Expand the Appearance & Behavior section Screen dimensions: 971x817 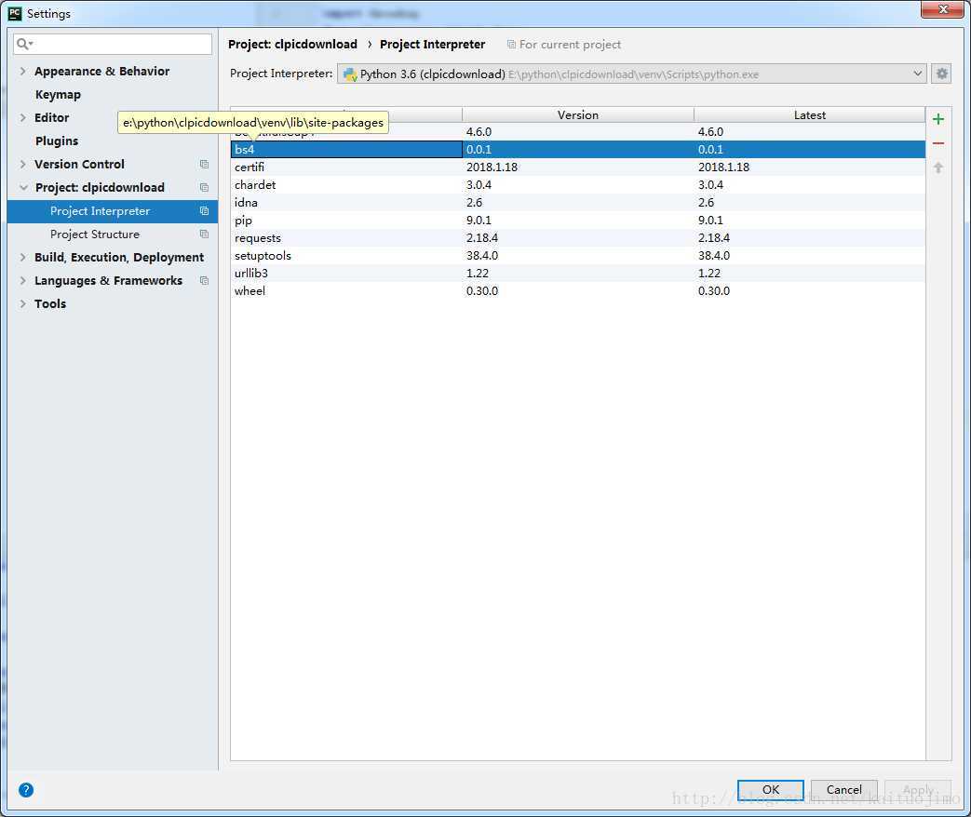click(x=22, y=72)
